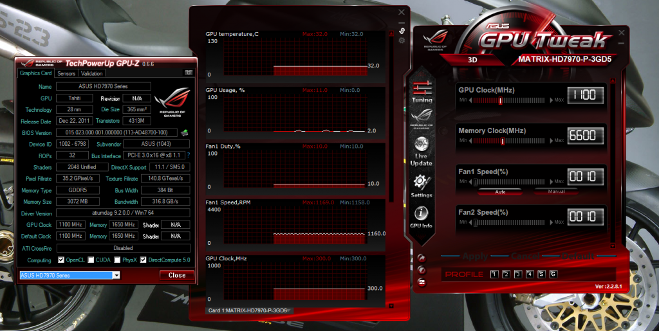Click the GPU Clock slider handle
This screenshot has width=659, height=331.
click(500, 100)
